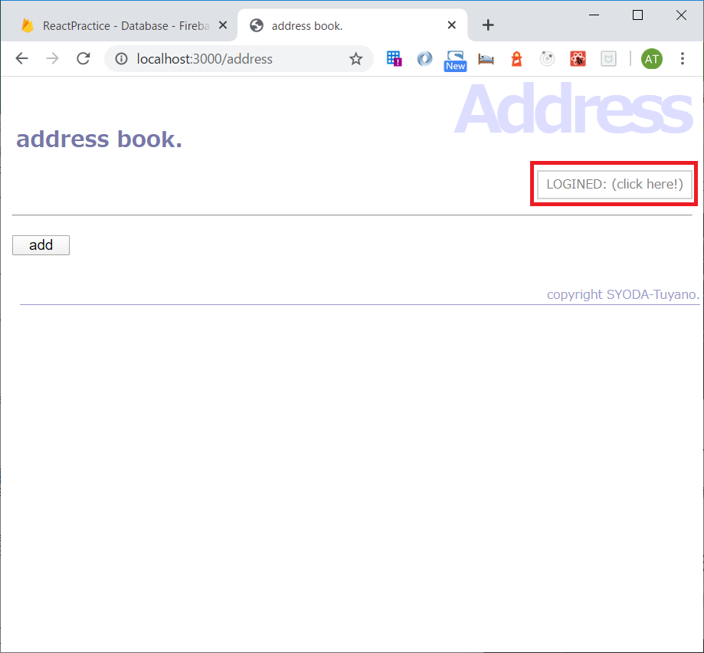Screen dimensions: 704x653
Task: Click the grey square shield extension icon
Action: point(608,59)
